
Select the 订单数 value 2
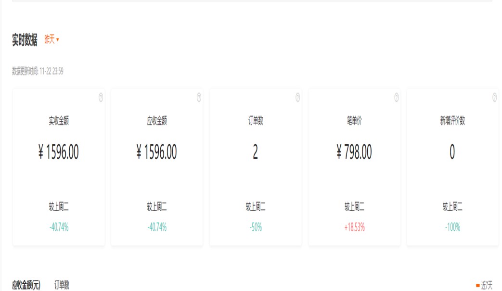click(255, 152)
